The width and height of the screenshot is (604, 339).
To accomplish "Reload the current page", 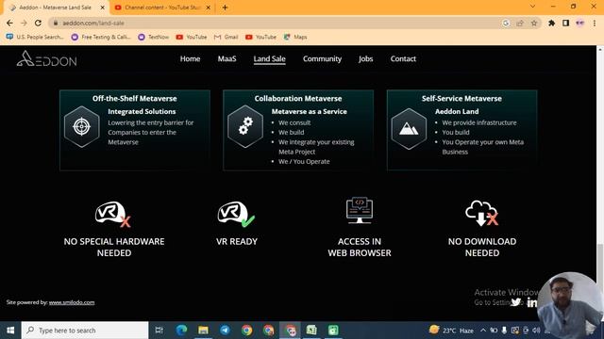I will (x=38, y=23).
